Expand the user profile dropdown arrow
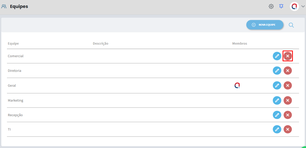The height and width of the screenshot is (148, 306). pos(303,7)
